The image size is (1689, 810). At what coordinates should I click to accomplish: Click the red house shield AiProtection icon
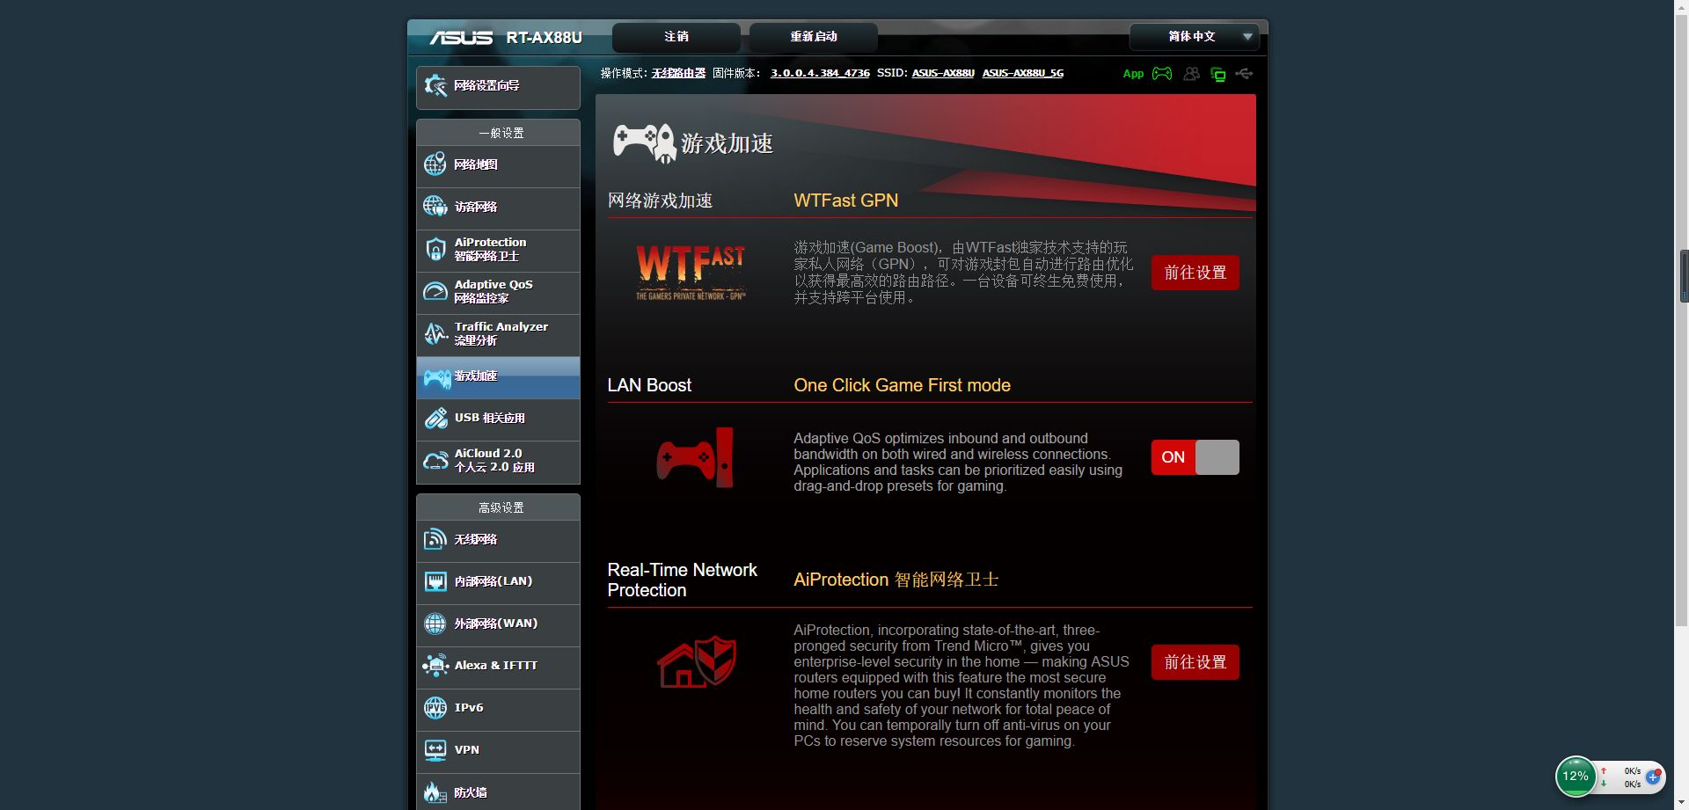[x=697, y=661]
